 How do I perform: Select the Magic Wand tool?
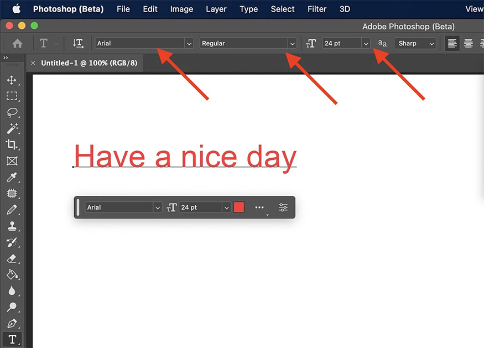[12, 128]
